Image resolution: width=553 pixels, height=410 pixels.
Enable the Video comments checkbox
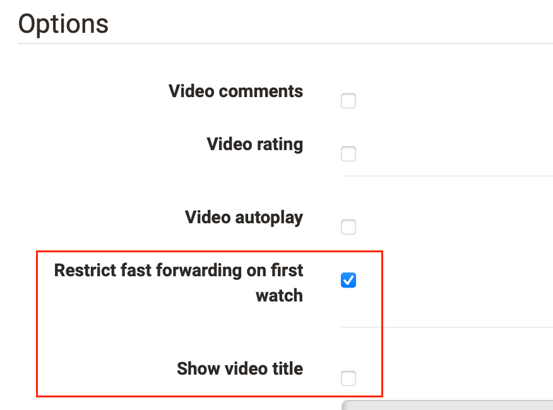(x=348, y=101)
